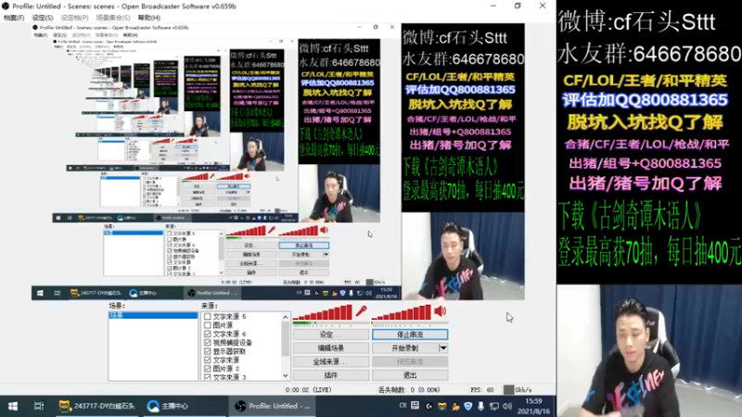Open the 主播中心 taskbar app
The height and width of the screenshot is (417, 742).
[x=168, y=406]
